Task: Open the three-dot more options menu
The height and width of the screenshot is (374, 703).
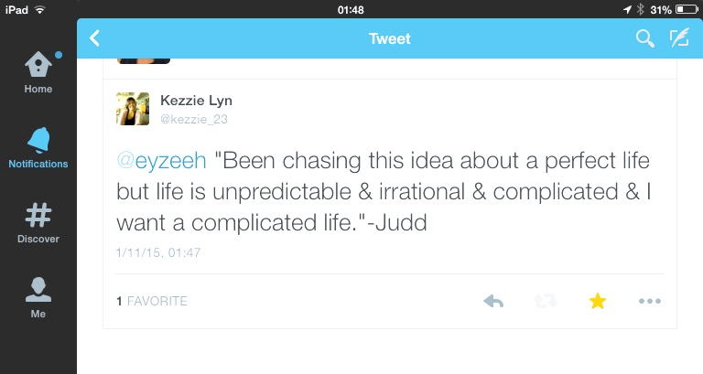Action: pos(649,301)
